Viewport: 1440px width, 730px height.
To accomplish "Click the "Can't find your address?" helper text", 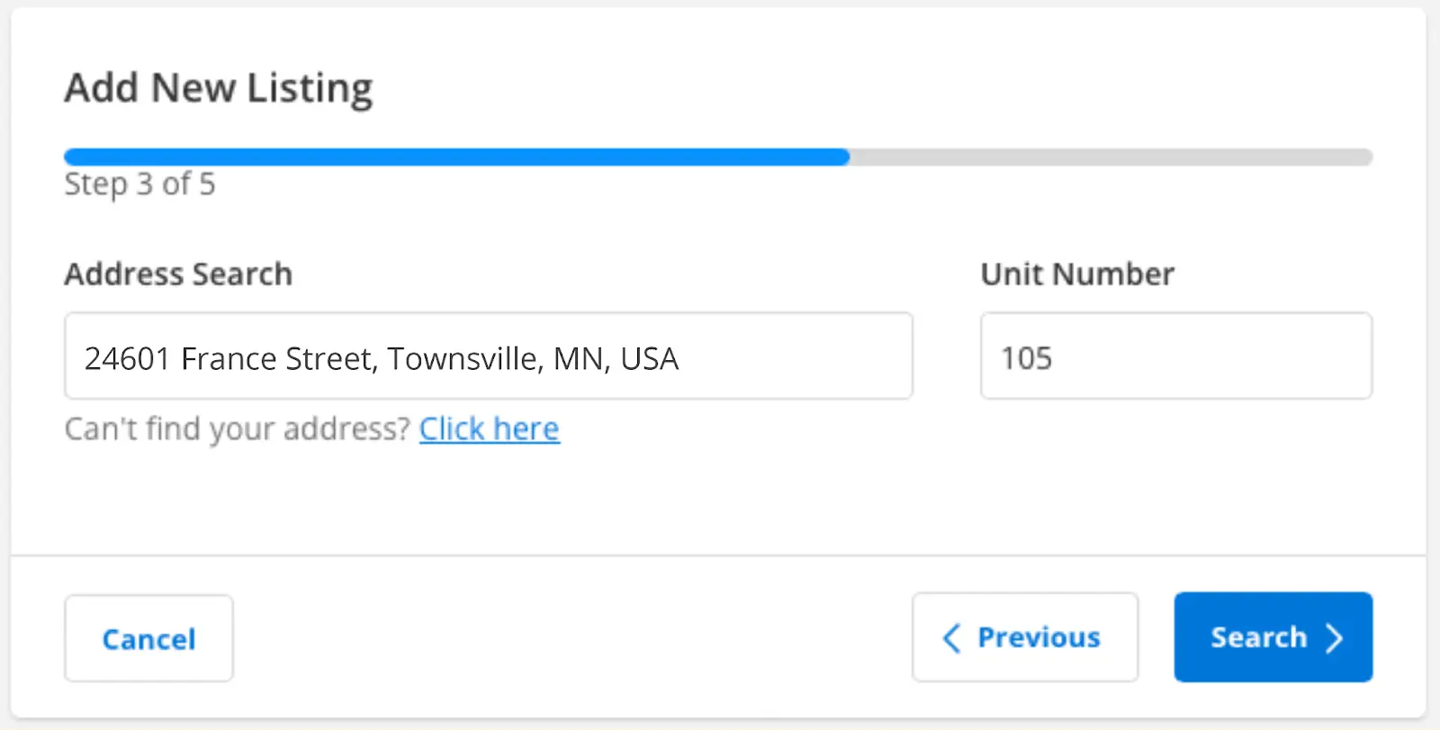I will tap(238, 429).
